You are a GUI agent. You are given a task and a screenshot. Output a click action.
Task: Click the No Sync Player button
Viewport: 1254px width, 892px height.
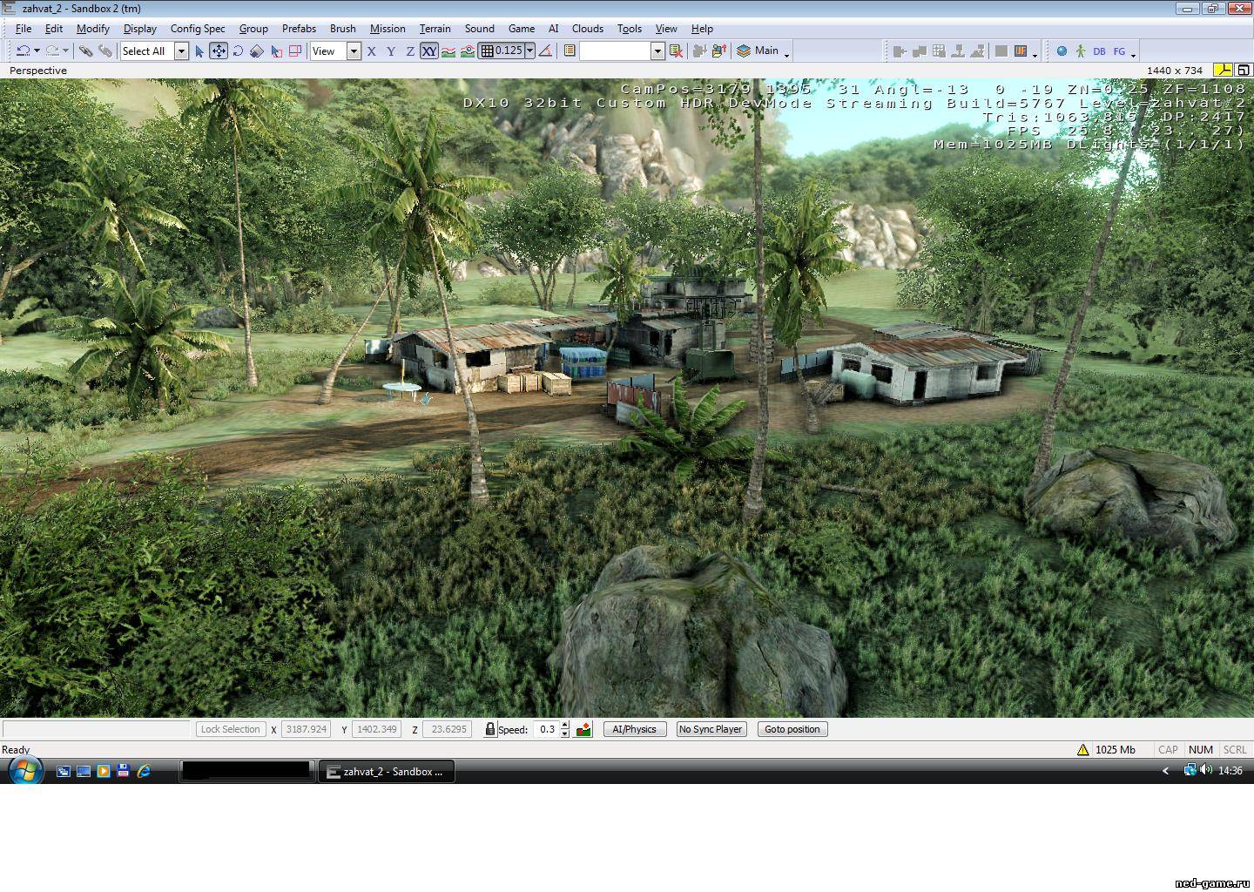(711, 729)
